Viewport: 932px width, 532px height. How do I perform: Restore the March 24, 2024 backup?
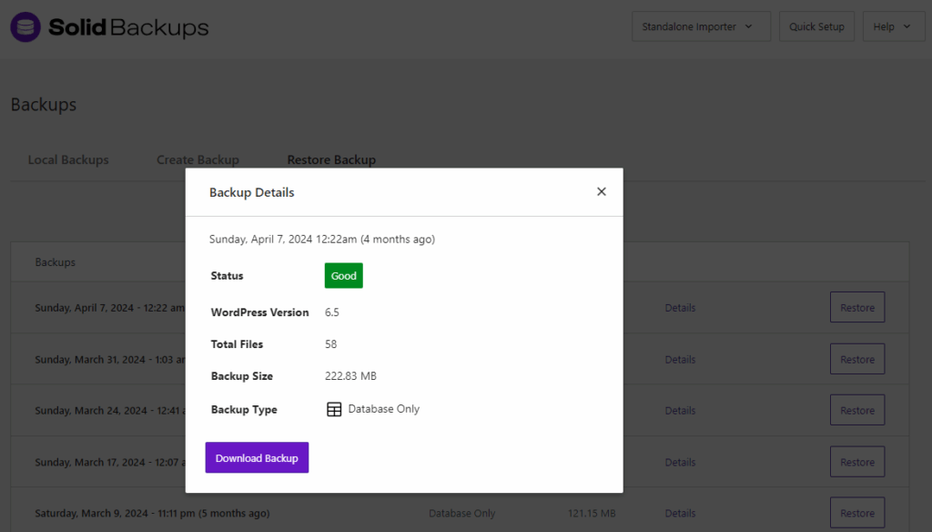point(856,411)
